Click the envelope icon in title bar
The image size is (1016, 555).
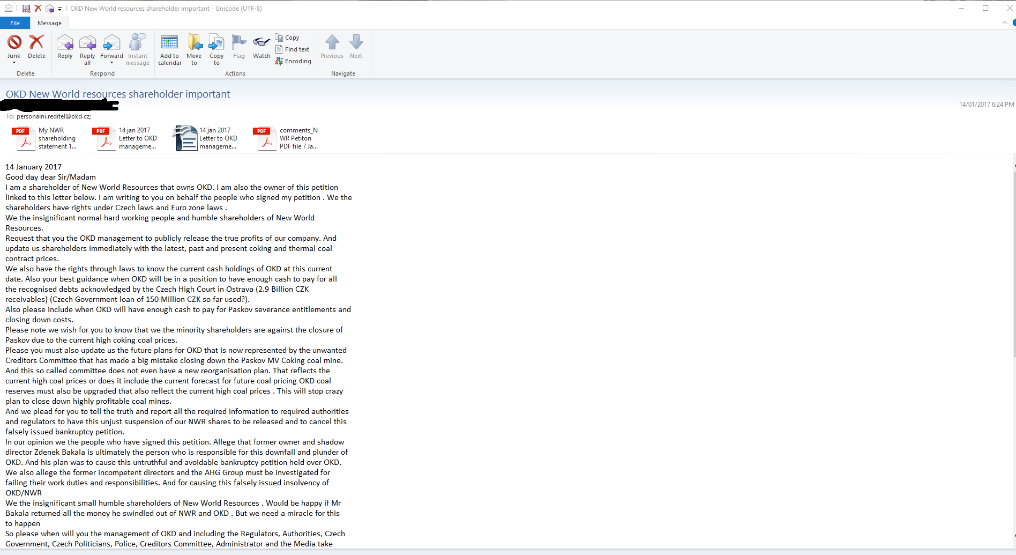(9, 9)
